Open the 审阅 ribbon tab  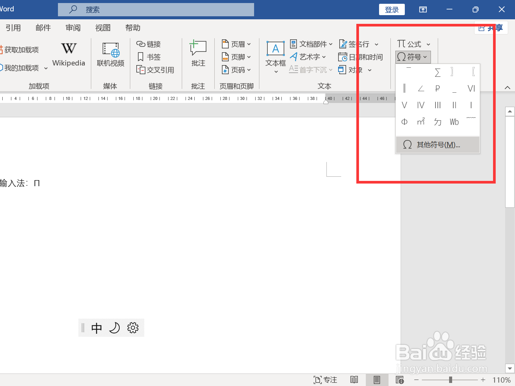[73, 28]
